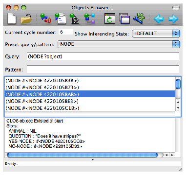Click the green ball document list icon
The height and width of the screenshot is (176, 186).
[61, 19]
